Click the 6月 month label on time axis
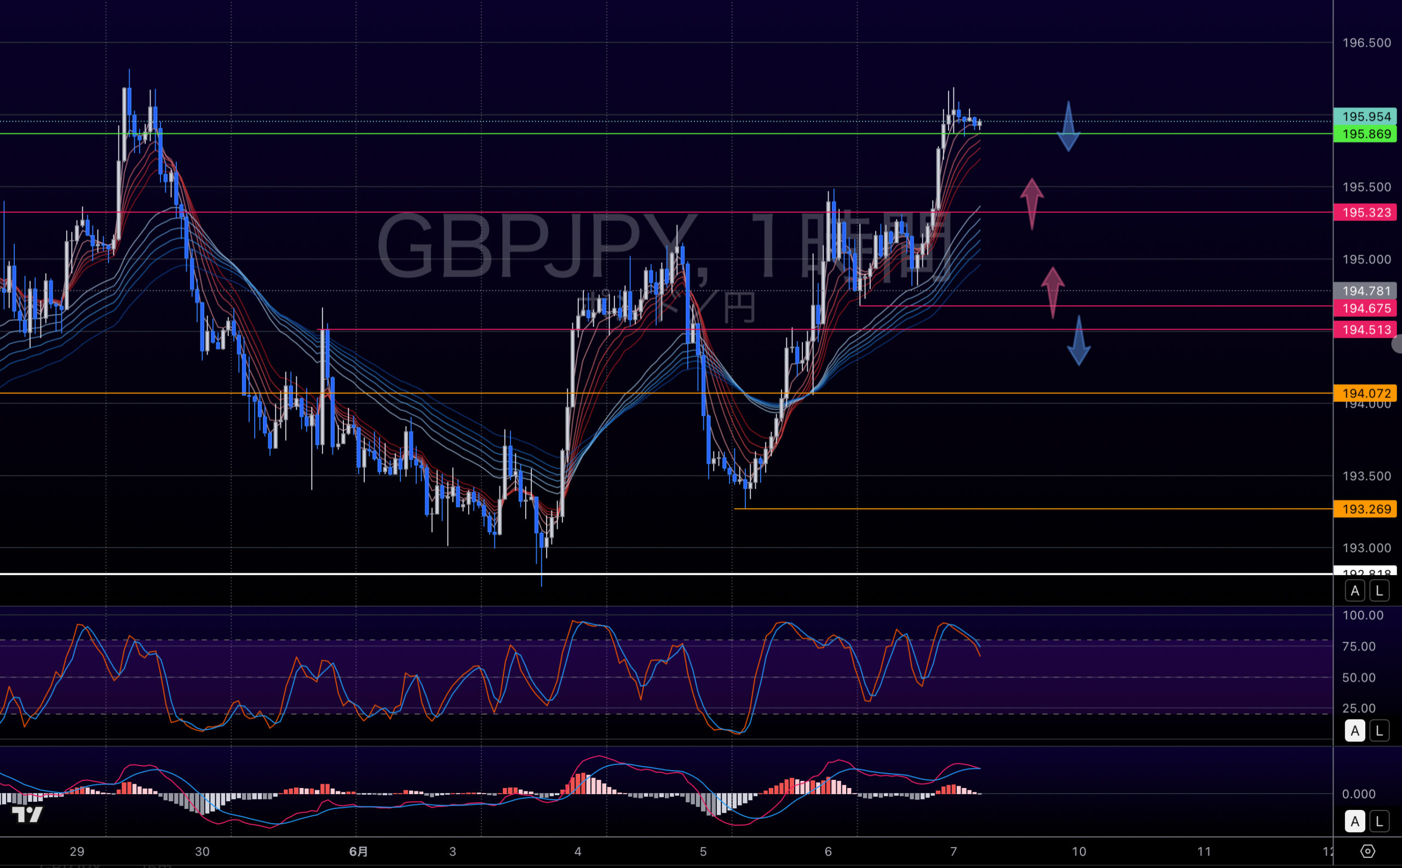The height and width of the screenshot is (868, 1402). 359,852
